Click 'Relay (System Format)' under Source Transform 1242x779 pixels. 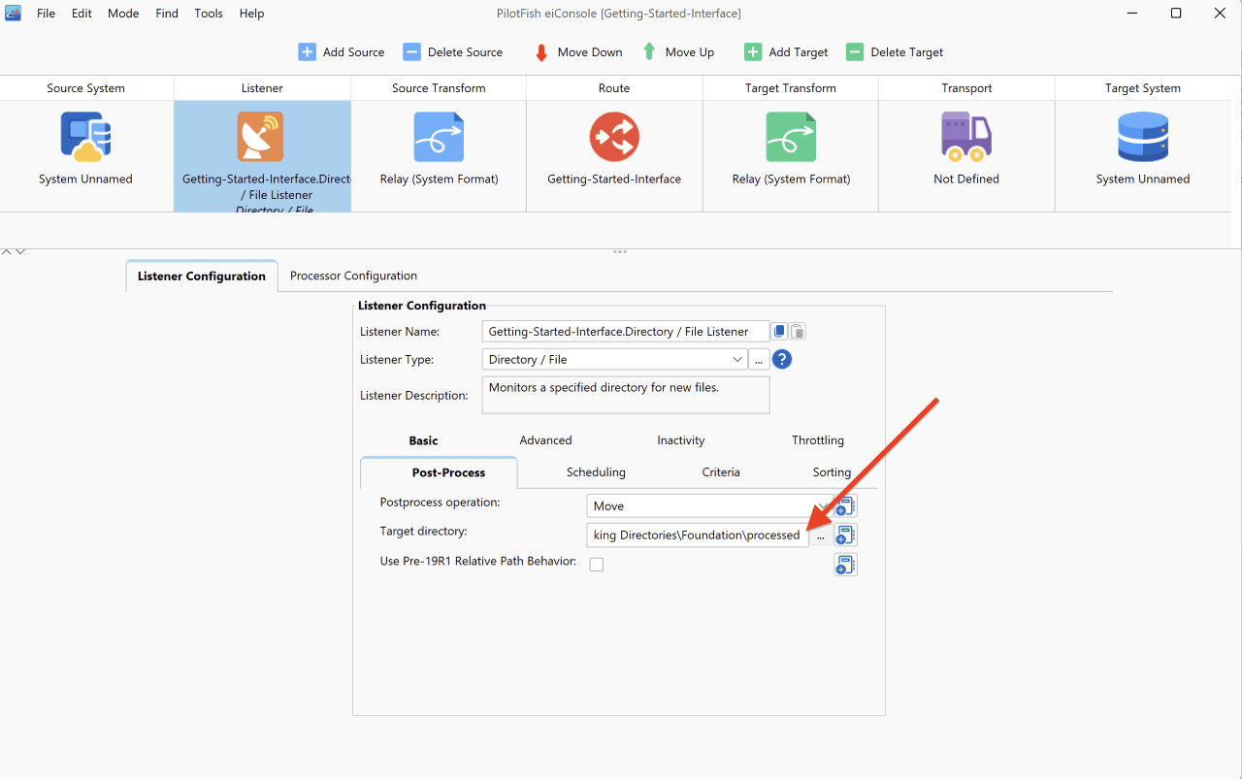[x=439, y=179]
